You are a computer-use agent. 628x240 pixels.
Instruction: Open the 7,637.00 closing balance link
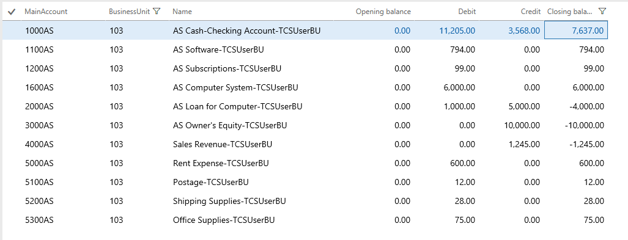pos(588,31)
